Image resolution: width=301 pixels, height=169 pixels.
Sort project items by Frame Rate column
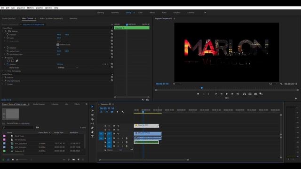[x=43, y=132]
